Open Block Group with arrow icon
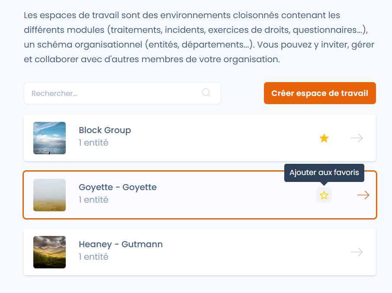The image size is (392, 293). click(357, 138)
